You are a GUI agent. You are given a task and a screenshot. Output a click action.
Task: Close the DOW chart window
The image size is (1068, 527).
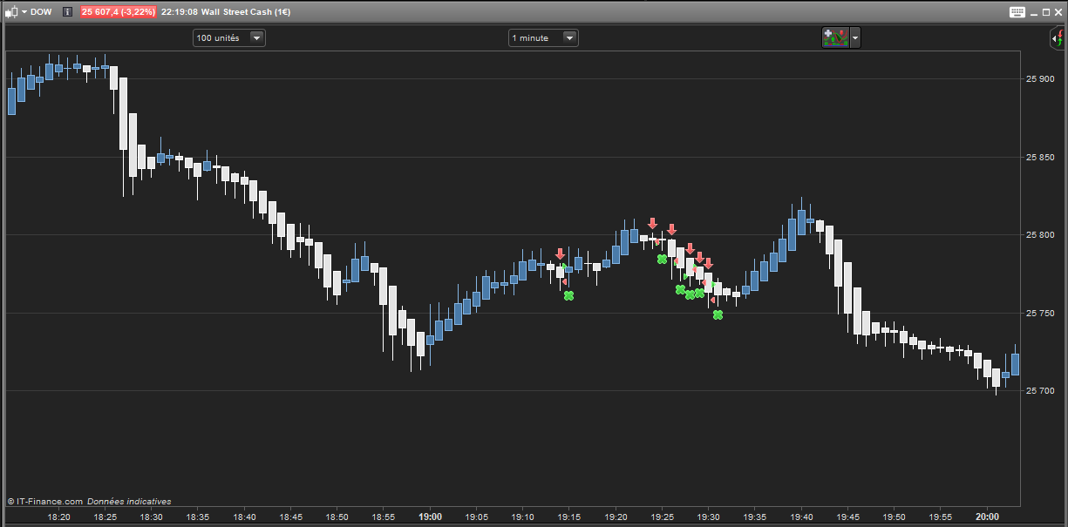(1059, 12)
